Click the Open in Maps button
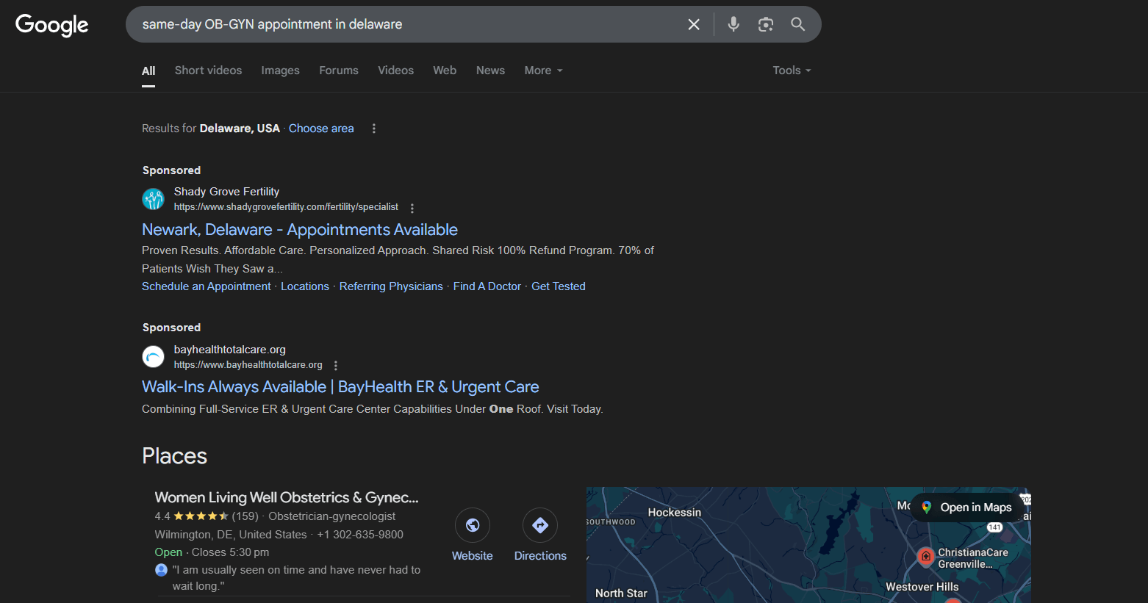The width and height of the screenshot is (1148, 603). click(967, 508)
